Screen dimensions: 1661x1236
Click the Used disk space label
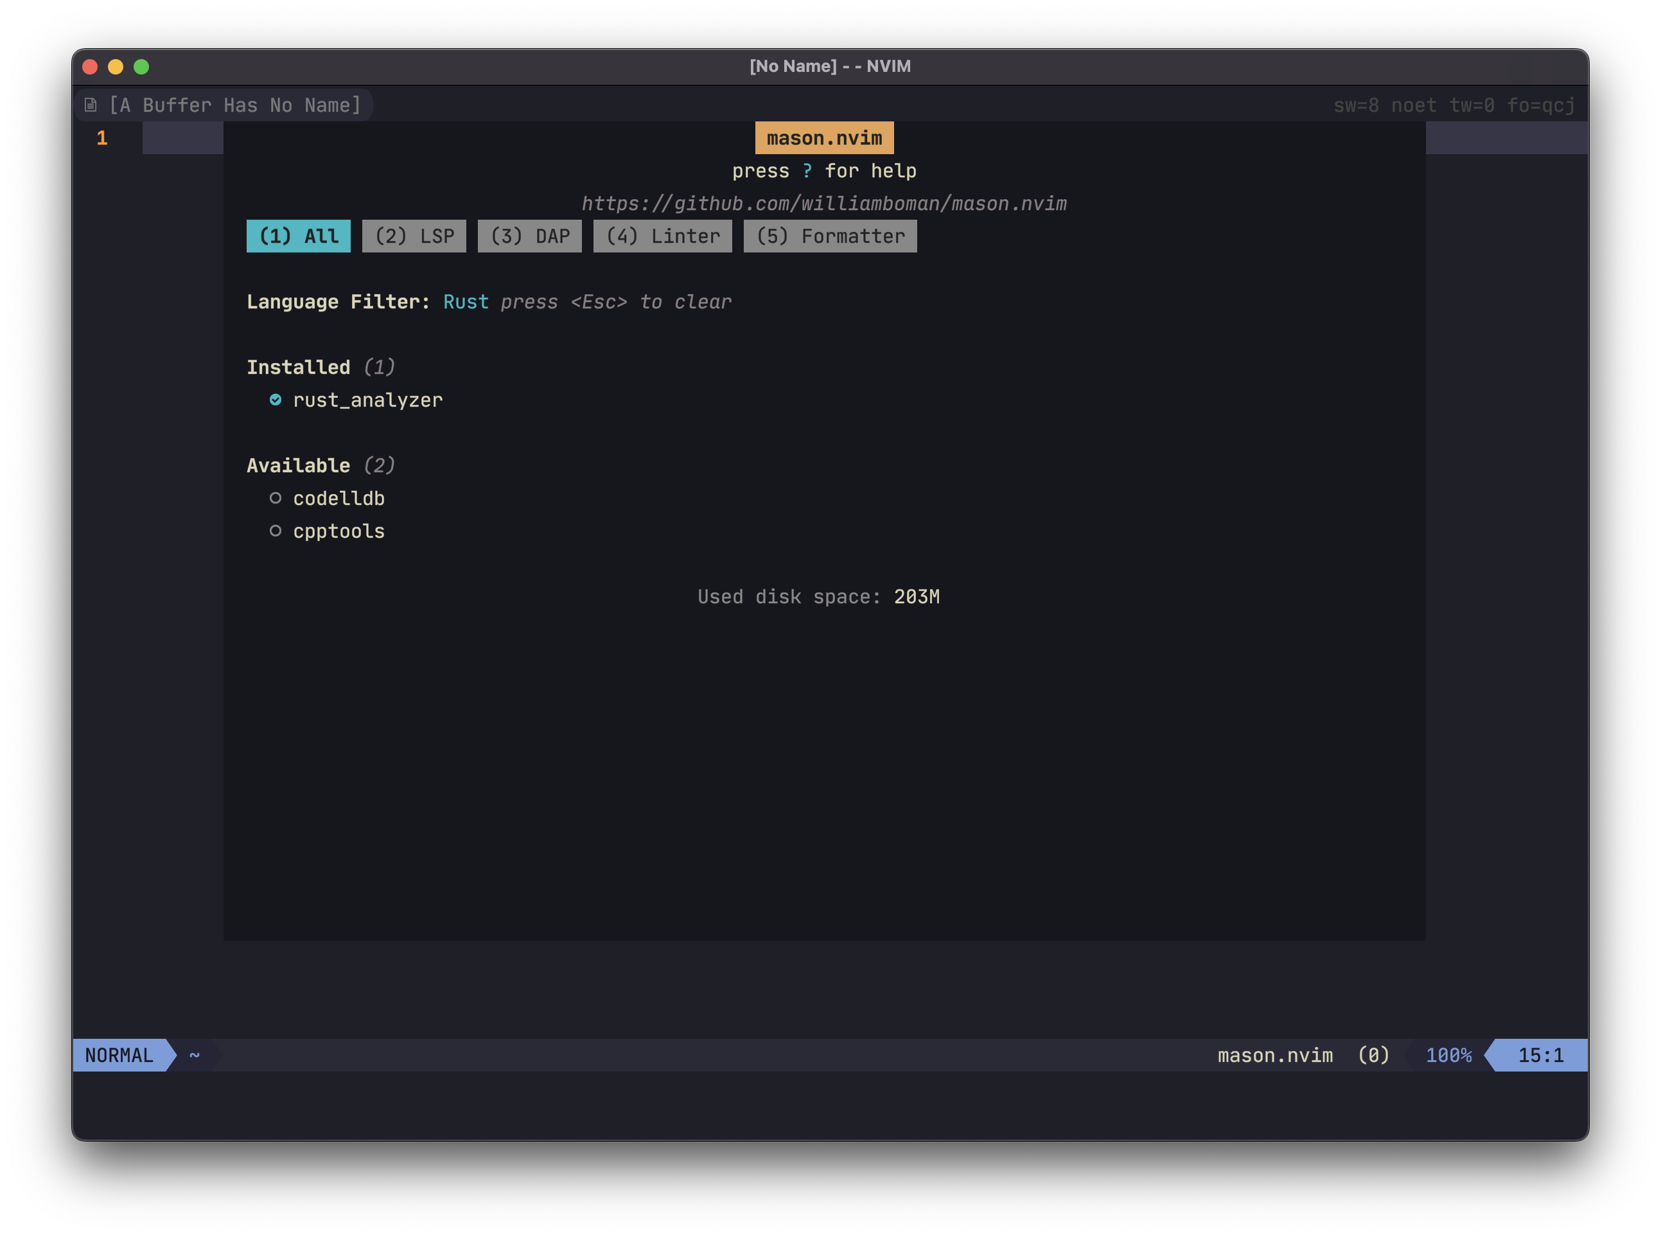click(x=790, y=597)
